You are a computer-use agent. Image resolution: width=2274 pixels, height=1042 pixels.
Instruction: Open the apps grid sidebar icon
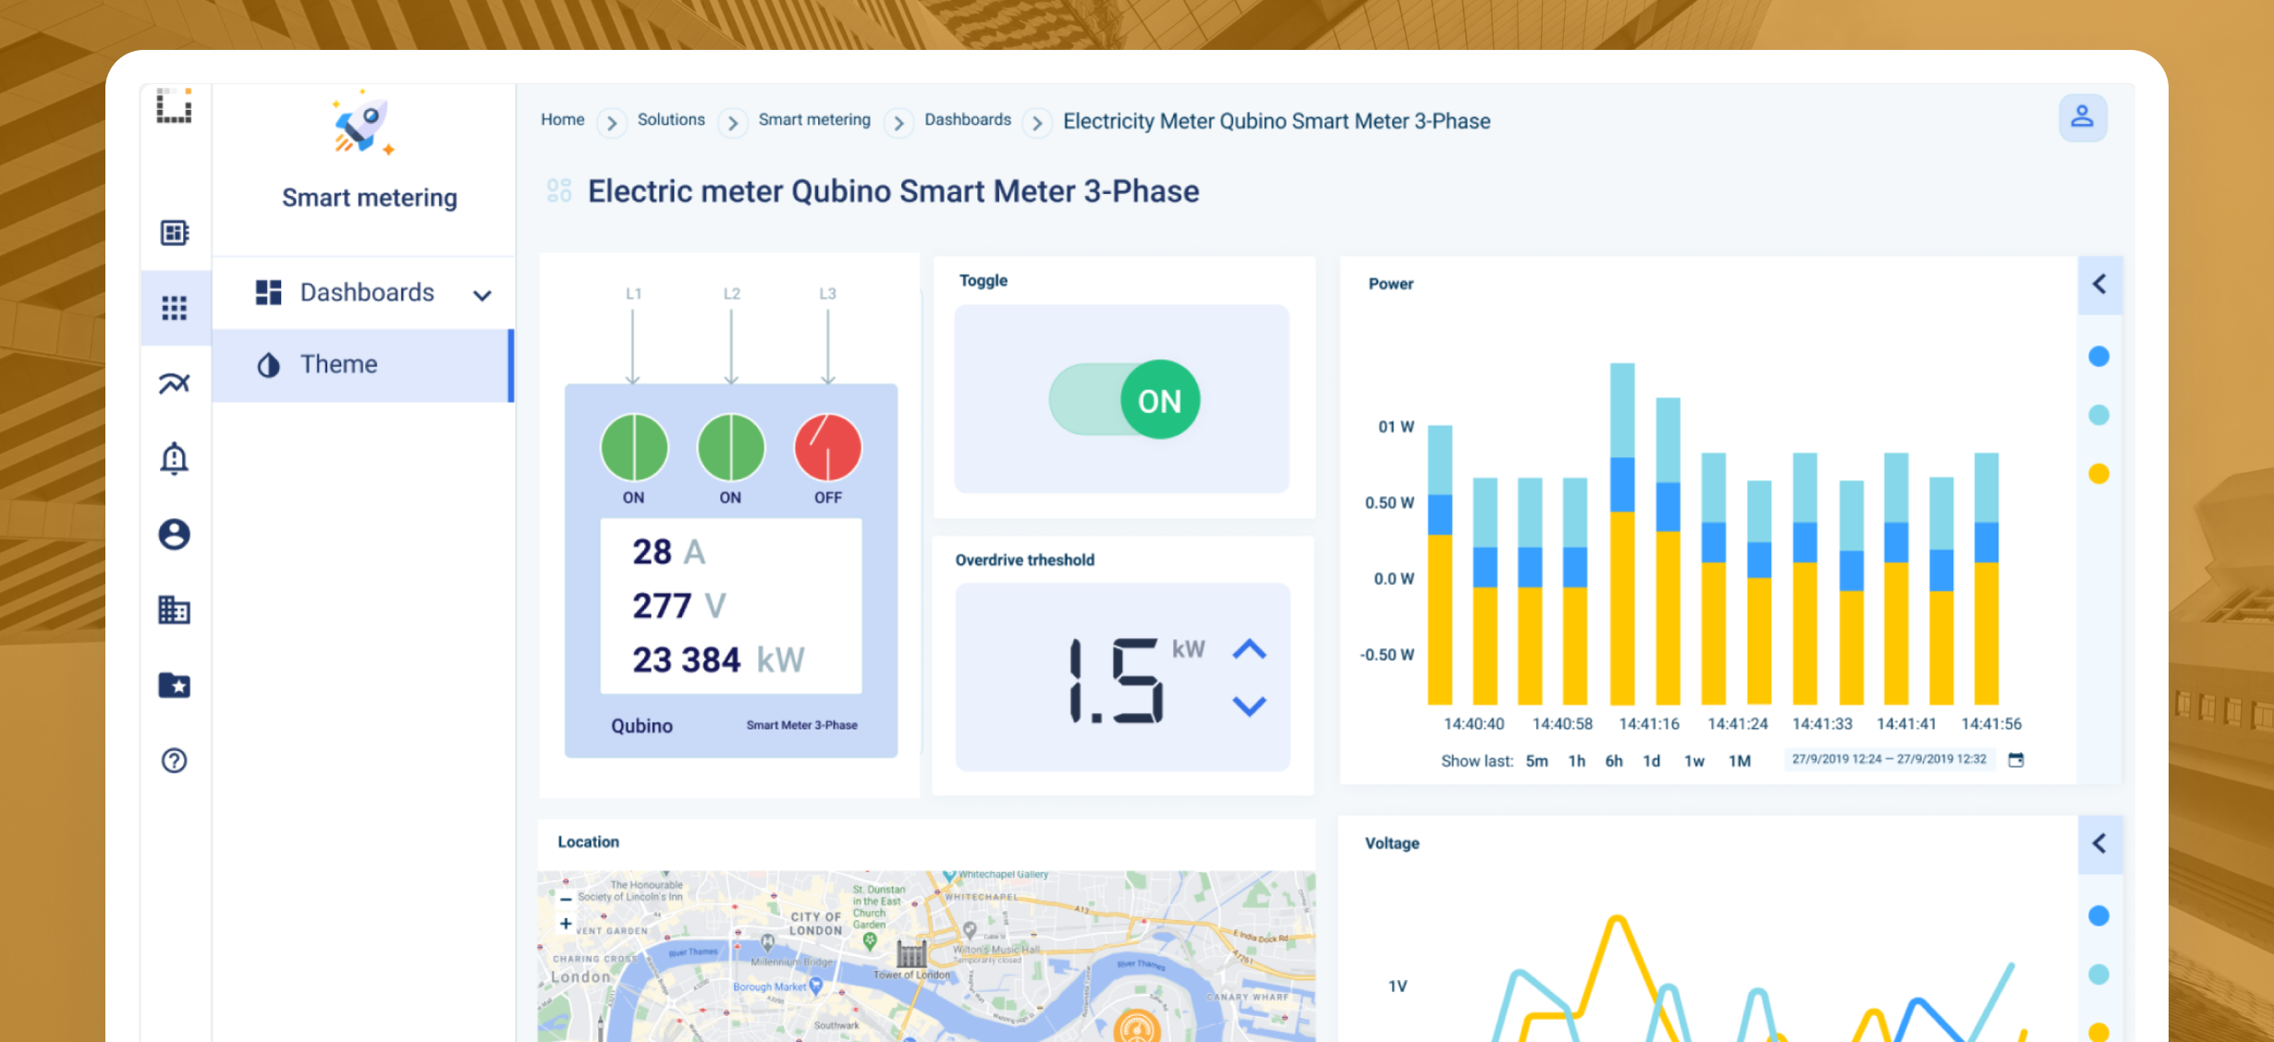(x=174, y=308)
